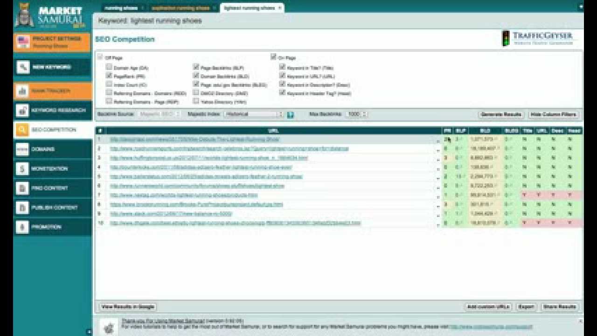Uncheck Page Backlinks (BLP) checkbox
The image size is (597, 336).
pyautogui.click(x=196, y=67)
